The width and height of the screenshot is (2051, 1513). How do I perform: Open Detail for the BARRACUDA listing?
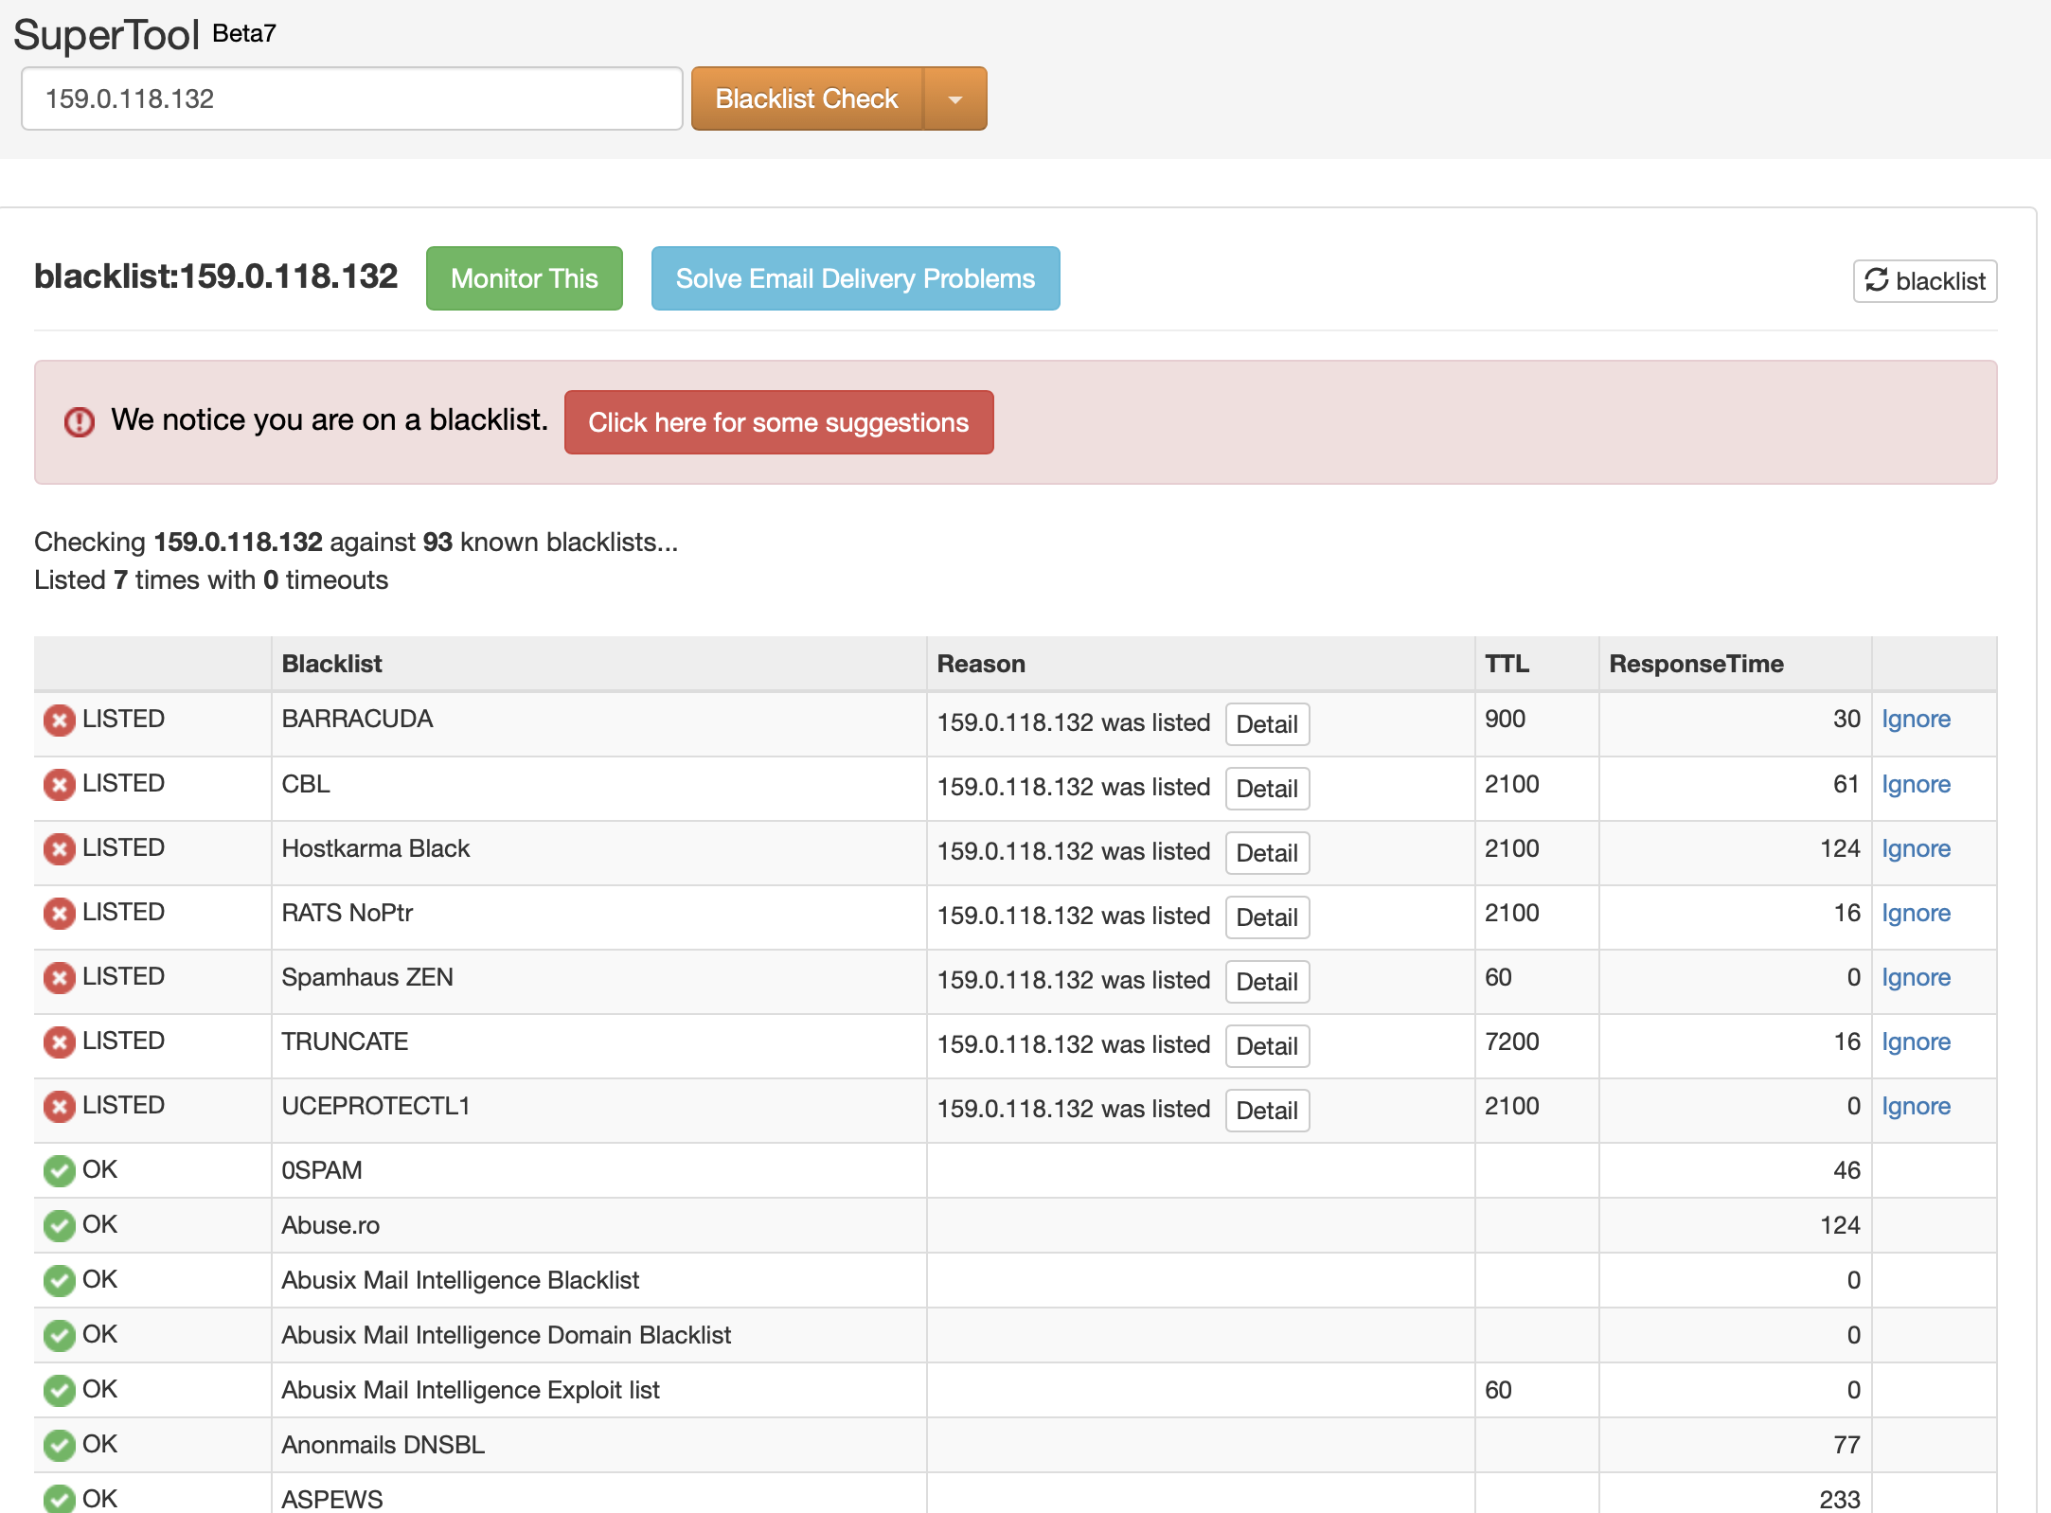coord(1267,724)
